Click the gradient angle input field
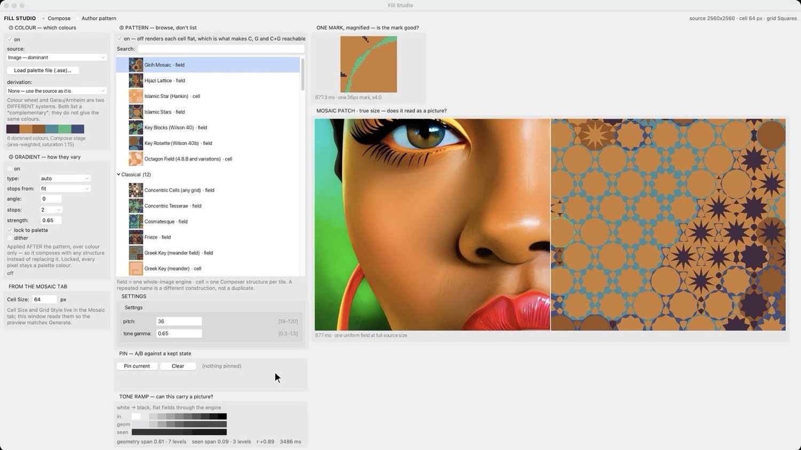Viewport: 801px width, 450px height. [51, 199]
